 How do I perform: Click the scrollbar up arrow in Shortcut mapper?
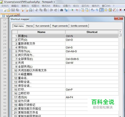click(120, 32)
